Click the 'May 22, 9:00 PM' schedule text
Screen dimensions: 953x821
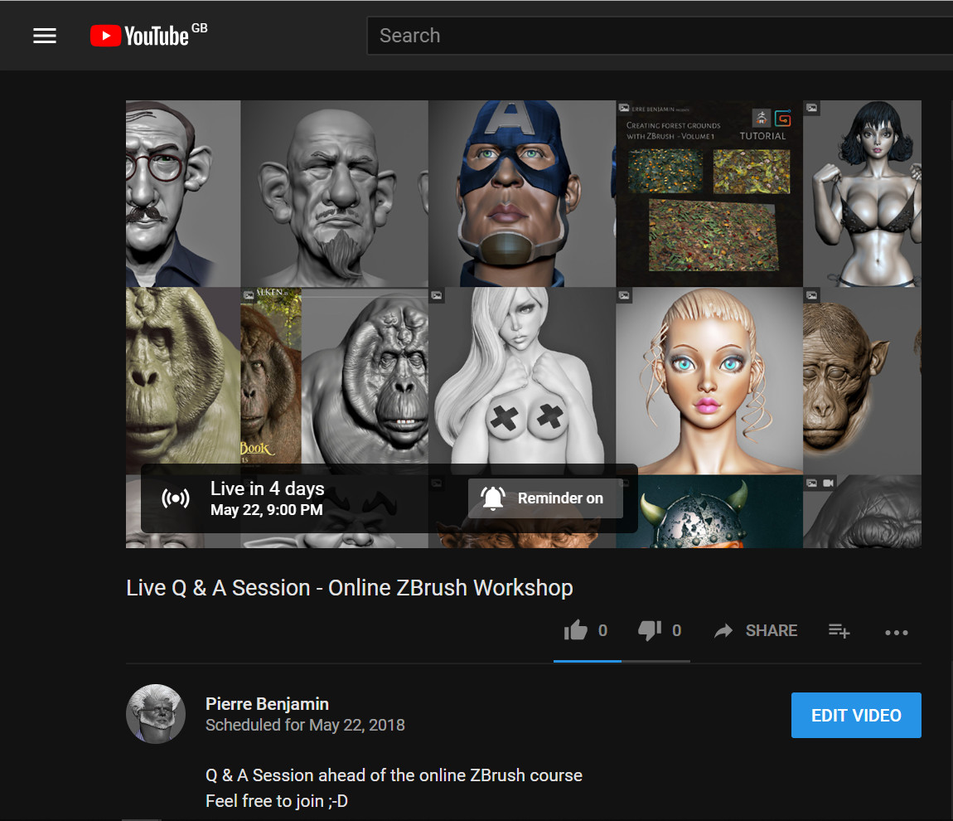pyautogui.click(x=266, y=510)
